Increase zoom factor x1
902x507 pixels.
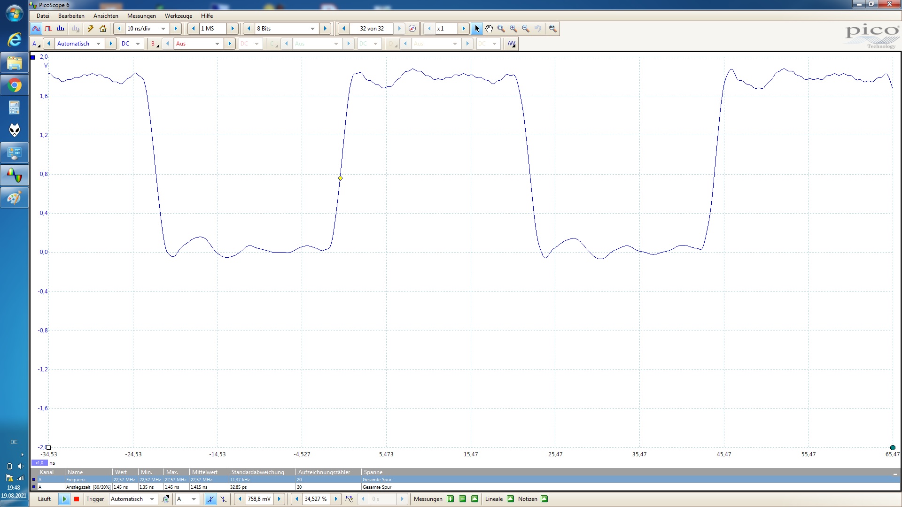click(464, 29)
